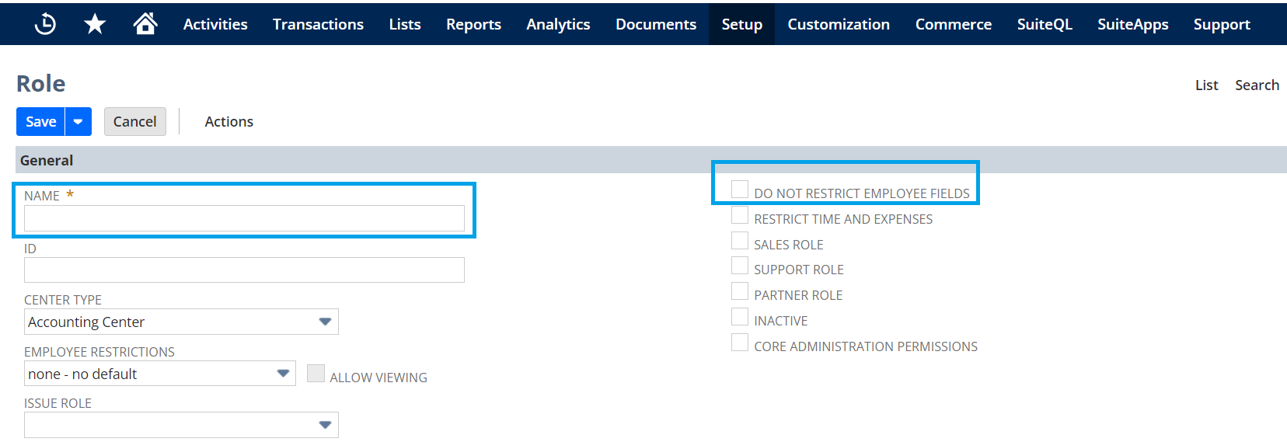Go to the List link
The height and width of the screenshot is (442, 1287).
click(x=1206, y=85)
